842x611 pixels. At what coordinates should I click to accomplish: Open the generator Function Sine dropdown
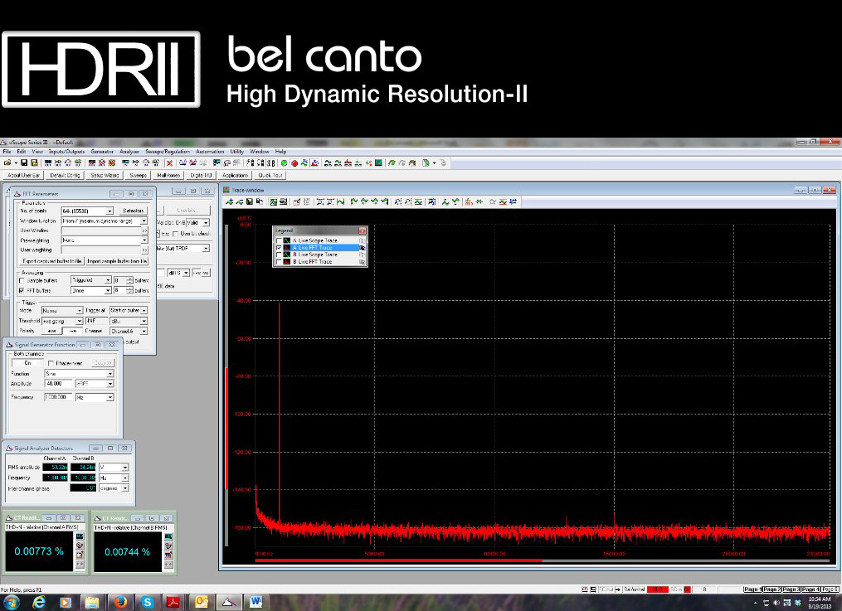(x=110, y=373)
